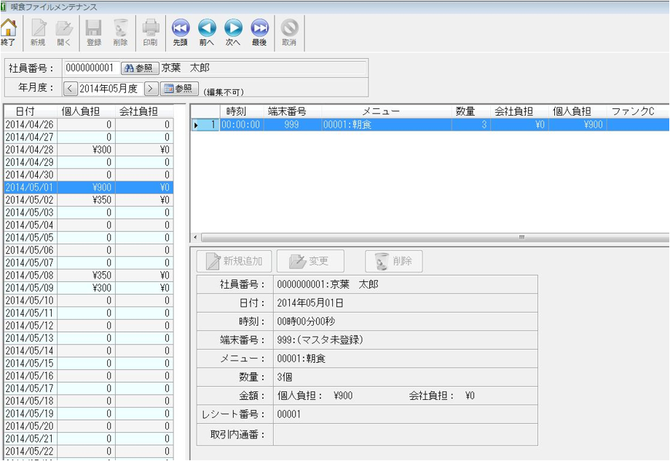Select the 2014/05/02 date row
670x461 pixels.
coord(88,200)
